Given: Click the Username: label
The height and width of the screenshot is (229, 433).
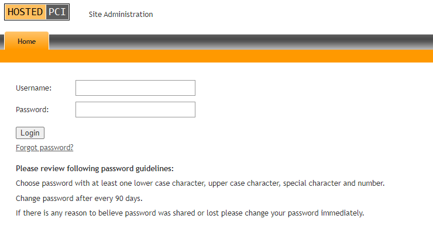Looking at the screenshot, I should click(x=34, y=88).
